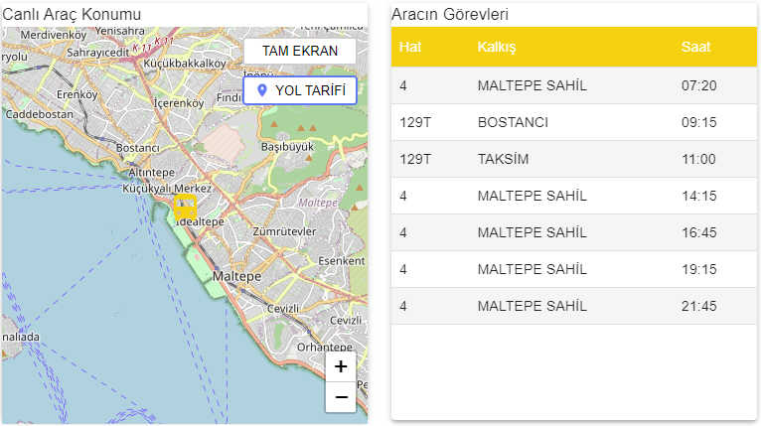761x426 pixels.
Task: Select the 19:15 MALTEPE SAHİL trip
Action: 573,269
